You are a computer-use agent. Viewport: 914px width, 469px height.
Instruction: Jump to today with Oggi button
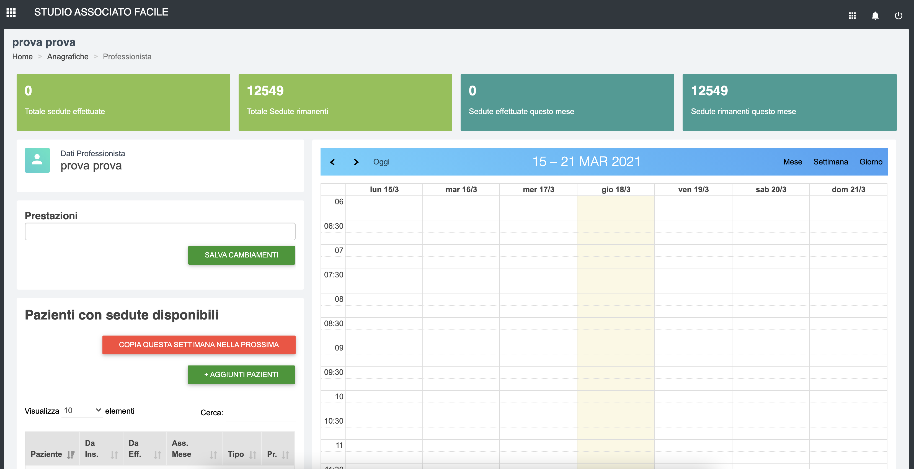point(381,162)
